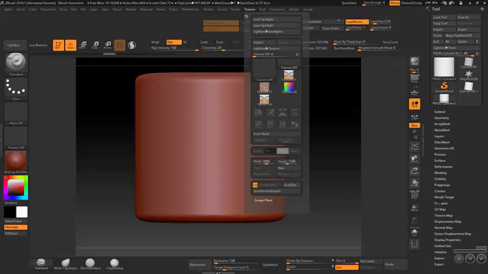Image resolution: width=488 pixels, height=274 pixels.
Task: Toggle the Mrgb mode button
Action: point(156,42)
